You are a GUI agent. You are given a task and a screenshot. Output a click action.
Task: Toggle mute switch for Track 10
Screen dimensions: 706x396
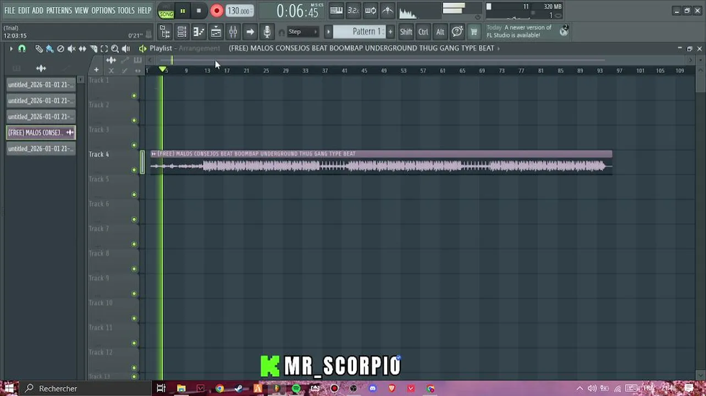[x=134, y=318]
